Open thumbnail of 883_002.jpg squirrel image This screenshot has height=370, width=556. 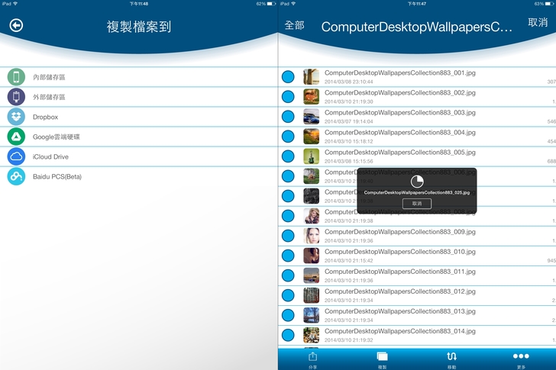click(312, 97)
